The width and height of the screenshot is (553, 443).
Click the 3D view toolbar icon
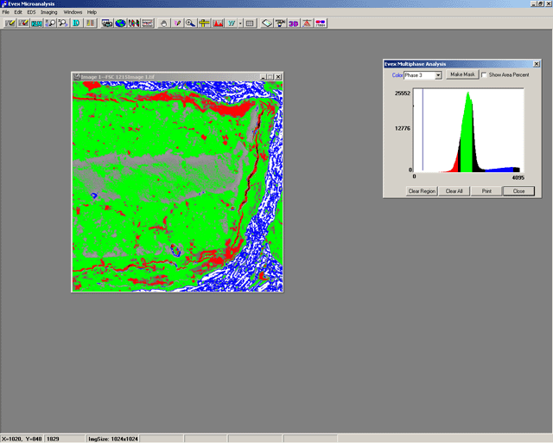(x=294, y=22)
